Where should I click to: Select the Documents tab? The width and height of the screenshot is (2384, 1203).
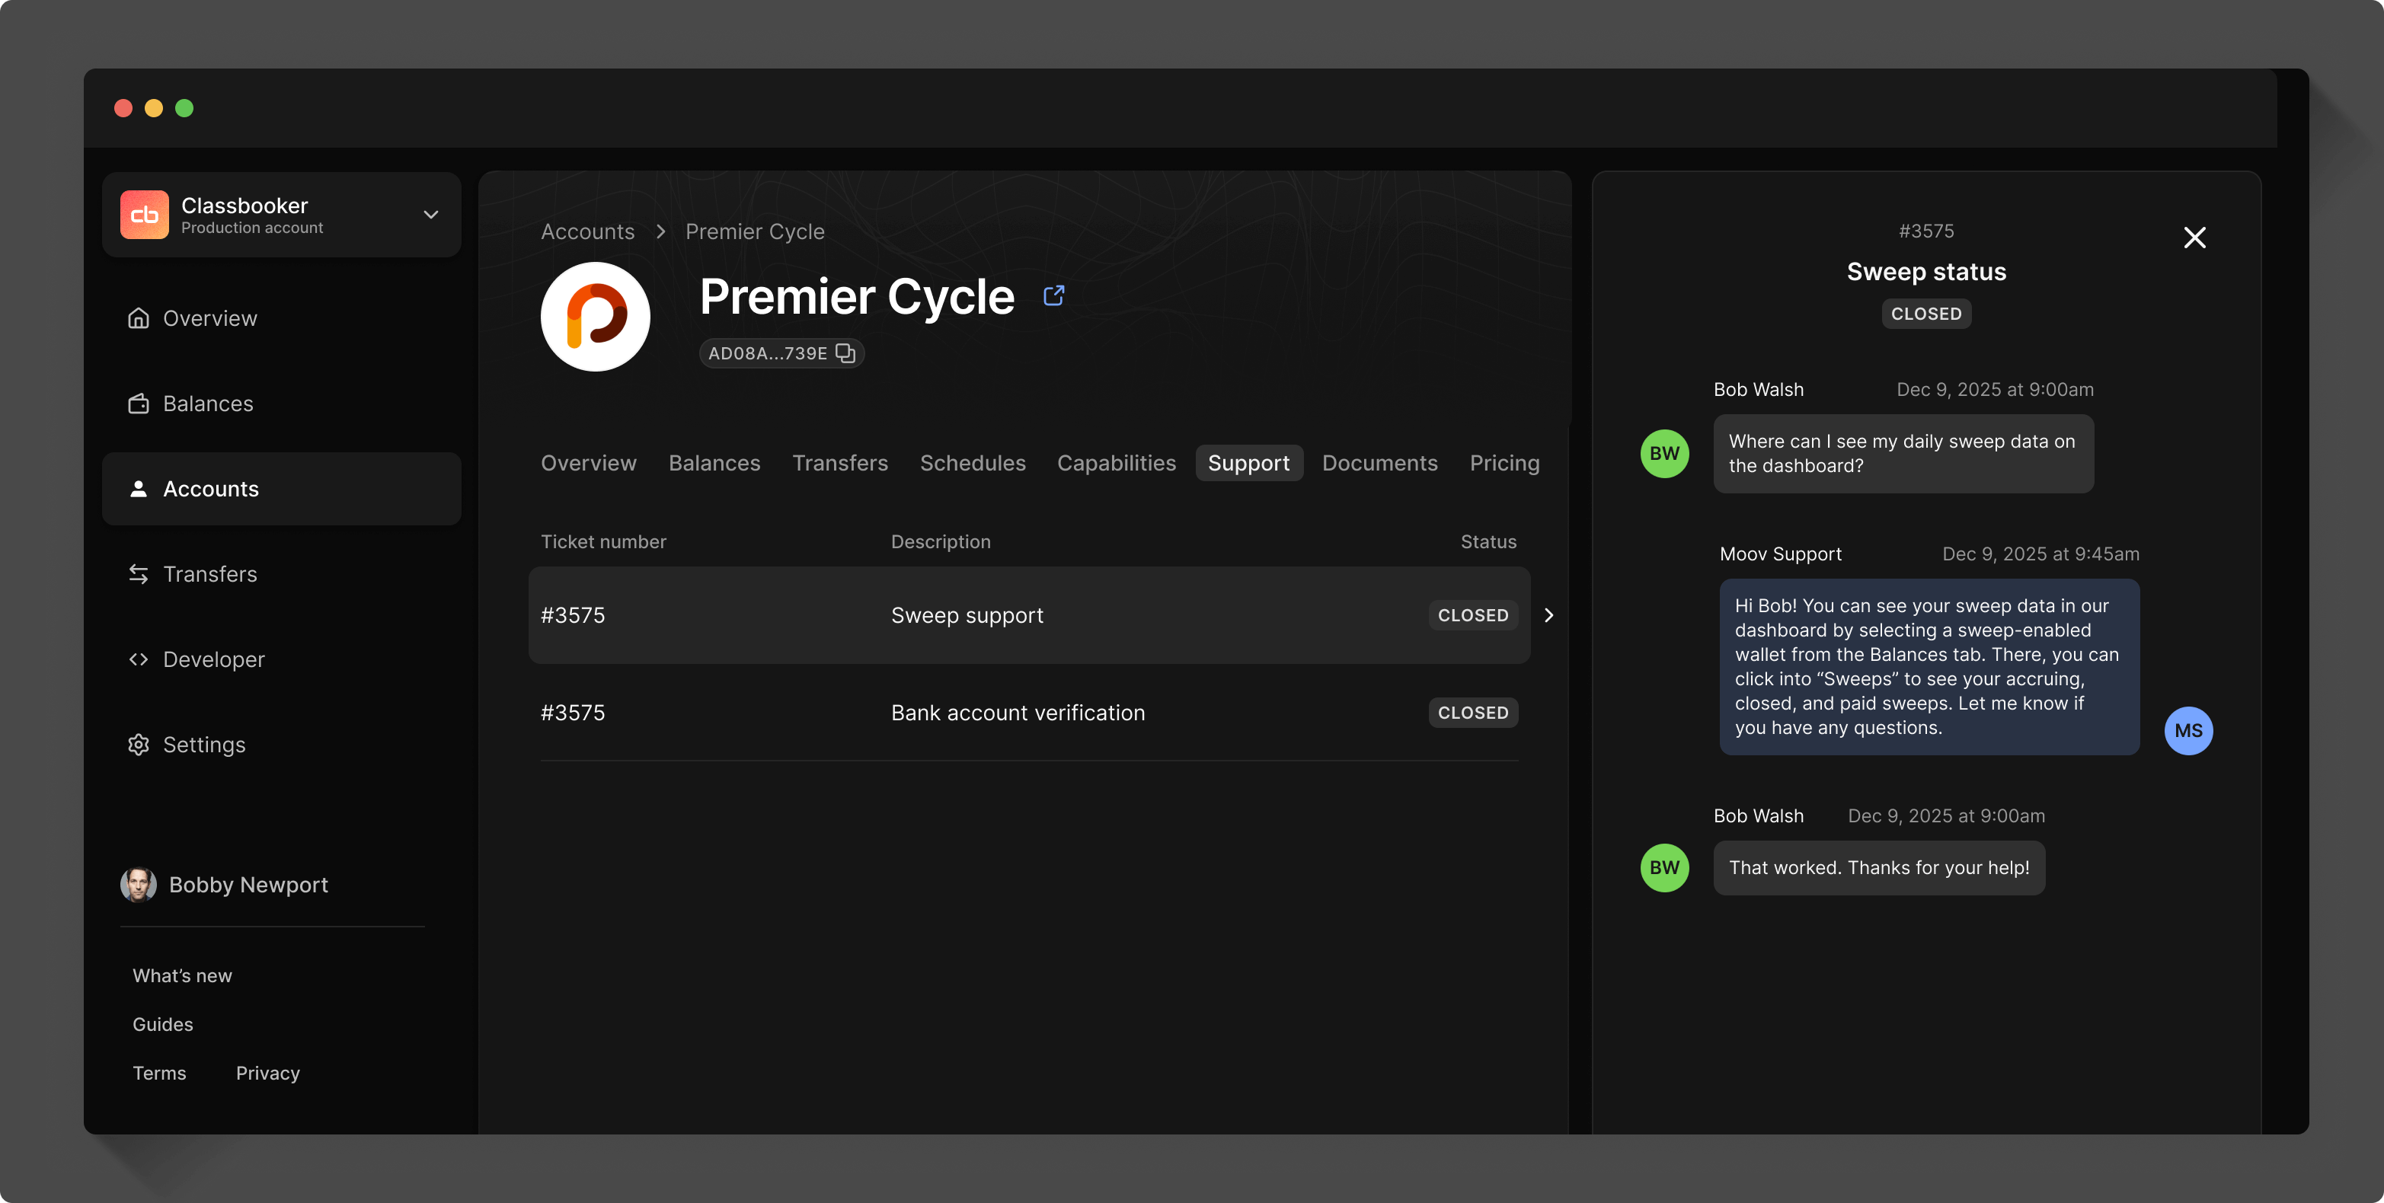click(1379, 463)
